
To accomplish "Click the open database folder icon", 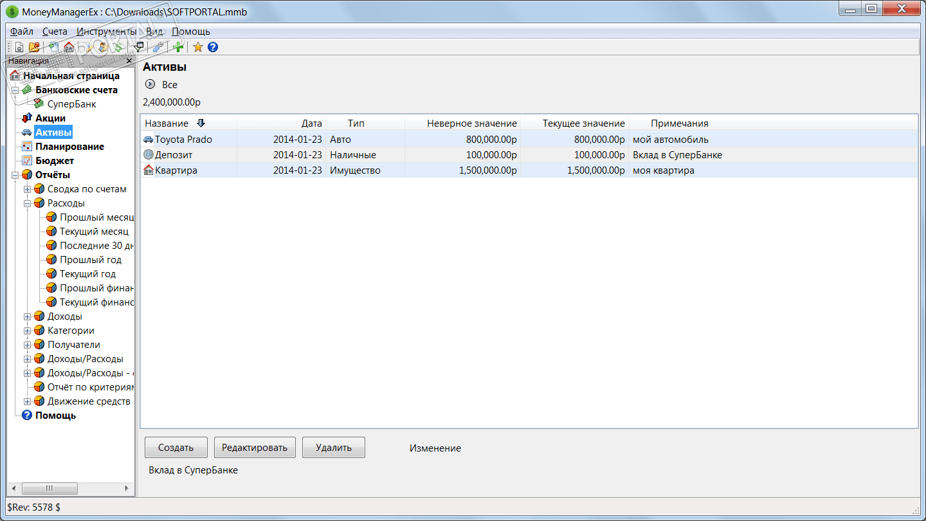I will 34,47.
